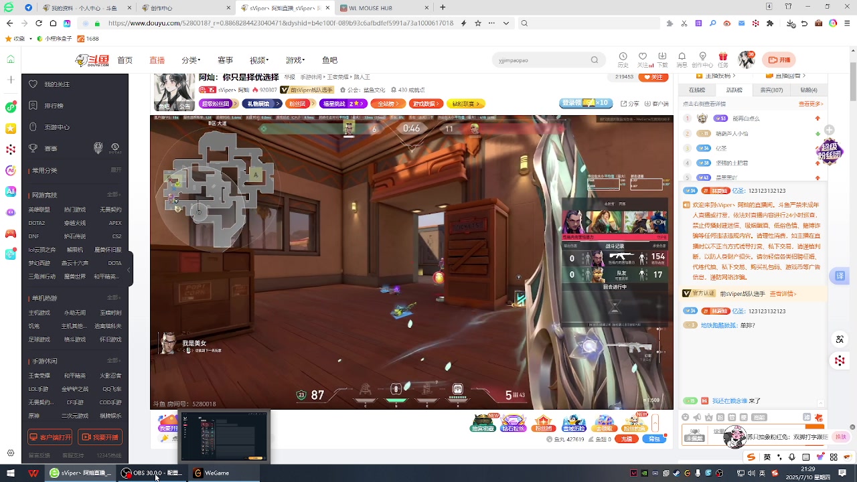This screenshot has width=857, height=482.
Task: Open the user avatar in header
Action: [747, 60]
